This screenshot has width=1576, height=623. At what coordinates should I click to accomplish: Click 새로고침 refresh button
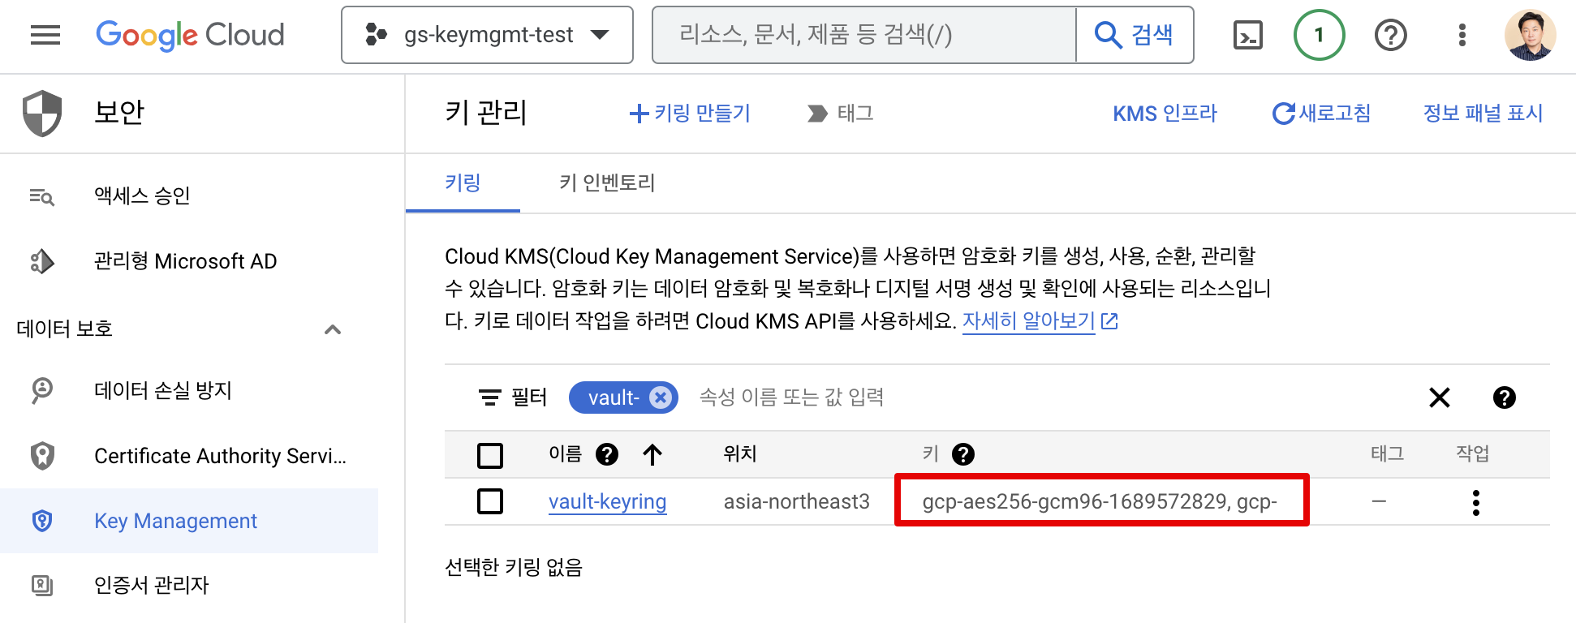pyautogui.click(x=1321, y=114)
